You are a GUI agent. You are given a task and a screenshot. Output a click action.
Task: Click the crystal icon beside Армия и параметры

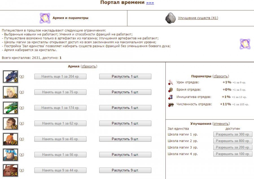(x=45, y=18)
